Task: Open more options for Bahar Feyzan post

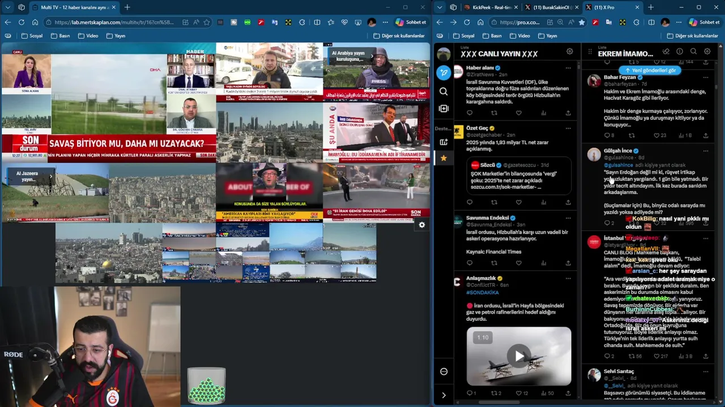Action: (705, 77)
